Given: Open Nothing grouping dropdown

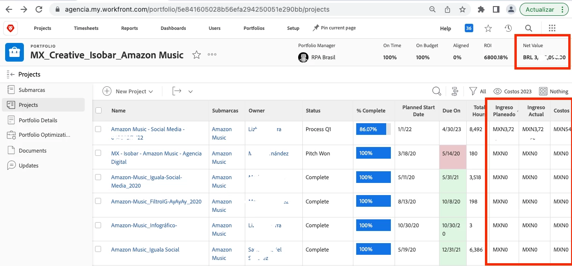Looking at the screenshot, I should [x=553, y=91].
